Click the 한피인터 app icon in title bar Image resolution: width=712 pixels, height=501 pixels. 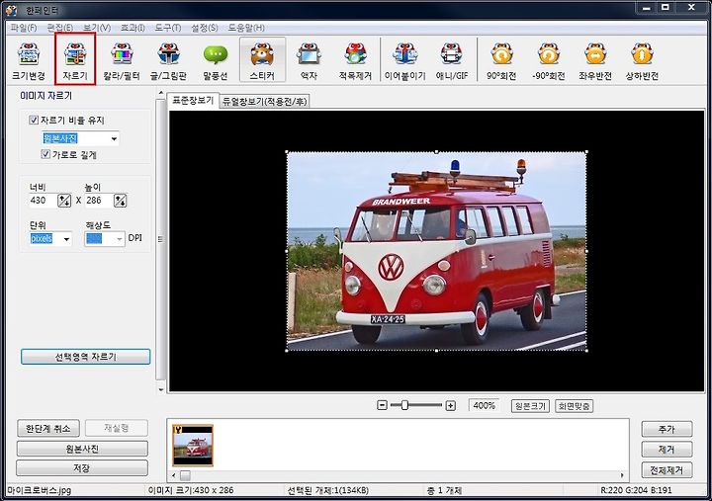pyautogui.click(x=11, y=10)
